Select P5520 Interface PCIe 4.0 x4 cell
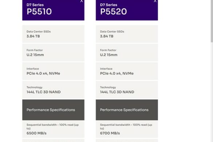 (127, 71)
